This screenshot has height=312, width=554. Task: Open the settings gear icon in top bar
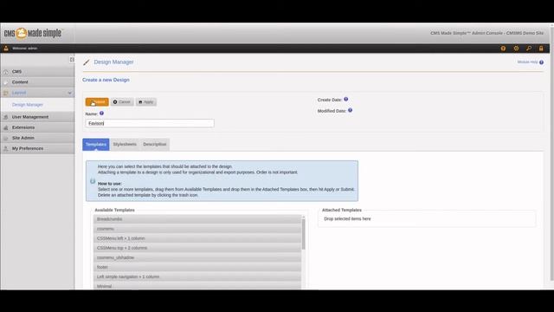click(x=516, y=49)
